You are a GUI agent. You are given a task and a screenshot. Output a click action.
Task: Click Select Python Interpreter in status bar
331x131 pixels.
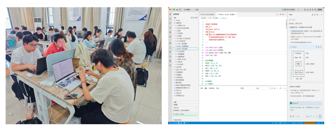click(310, 123)
